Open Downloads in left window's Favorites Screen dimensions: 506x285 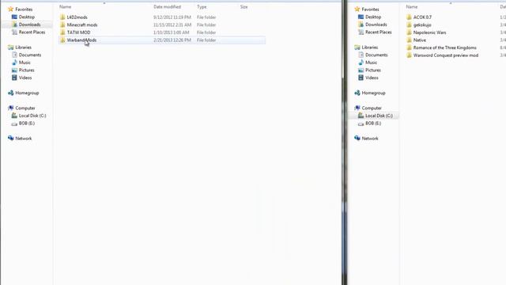pyautogui.click(x=30, y=25)
